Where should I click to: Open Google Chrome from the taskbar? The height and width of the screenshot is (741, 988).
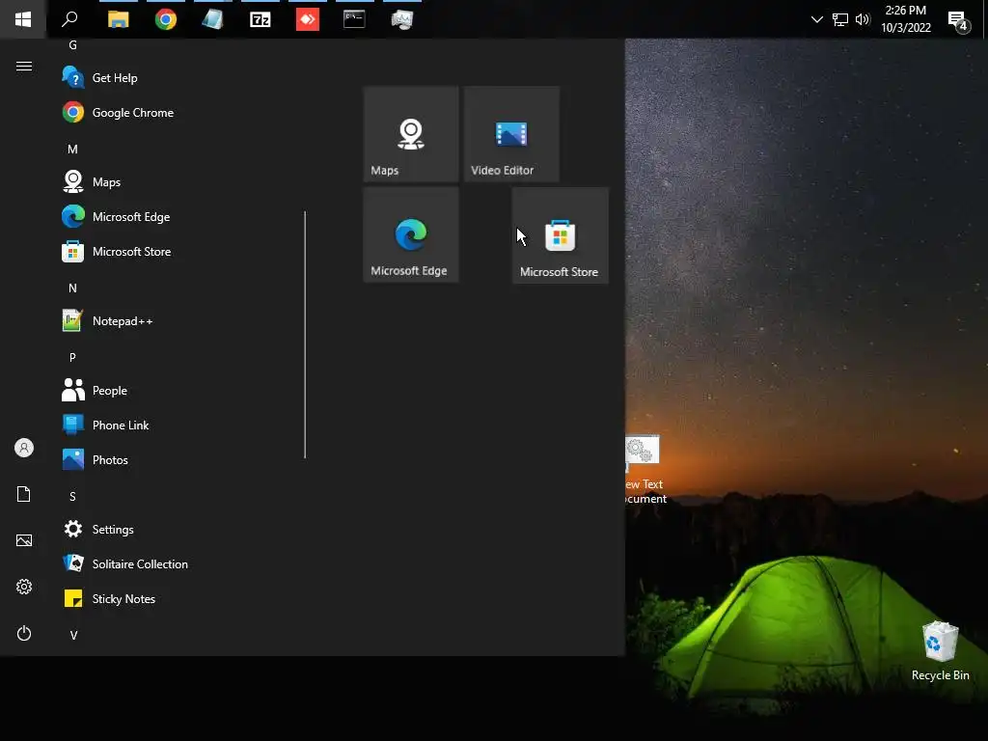pyautogui.click(x=166, y=19)
